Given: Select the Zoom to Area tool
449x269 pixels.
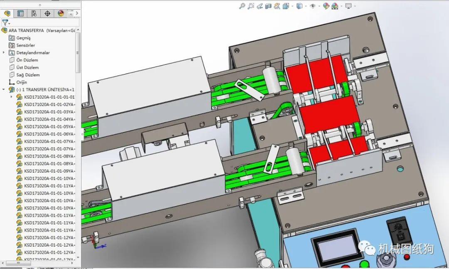Looking at the screenshot, I should (x=251, y=6).
